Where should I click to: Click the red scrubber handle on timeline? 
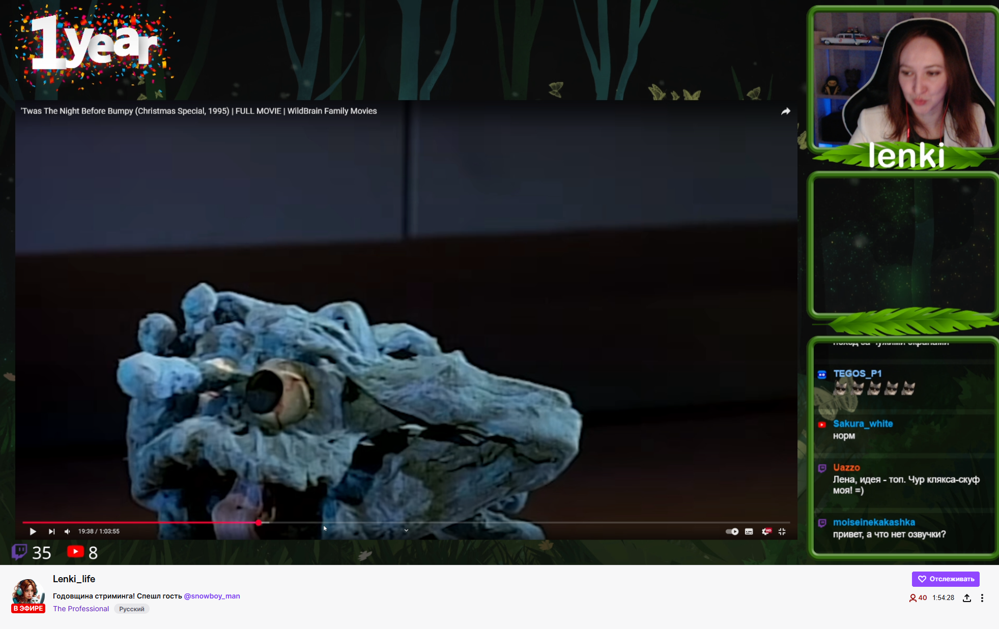coord(259,522)
